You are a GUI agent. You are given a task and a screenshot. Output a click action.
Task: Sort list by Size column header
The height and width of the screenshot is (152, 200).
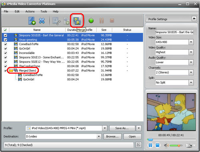[x=104, y=30]
